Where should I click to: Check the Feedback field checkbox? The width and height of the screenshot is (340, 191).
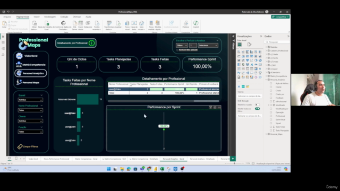pos(271,98)
